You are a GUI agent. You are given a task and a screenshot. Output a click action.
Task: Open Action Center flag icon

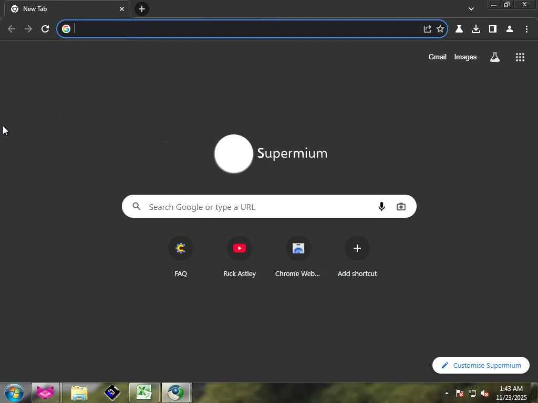tap(460, 393)
